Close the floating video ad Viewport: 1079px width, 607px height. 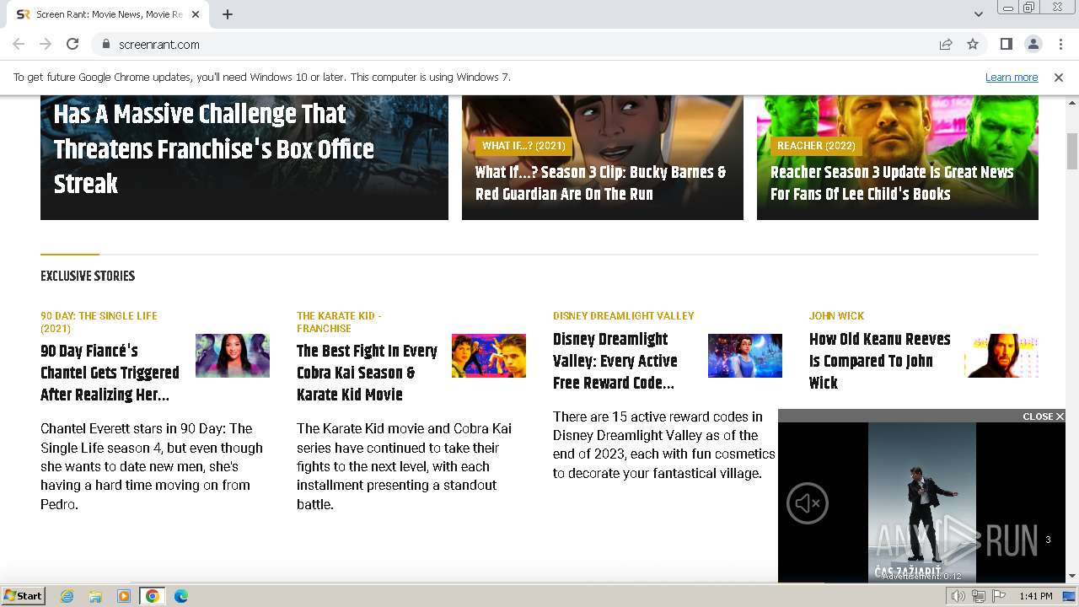tap(1044, 416)
